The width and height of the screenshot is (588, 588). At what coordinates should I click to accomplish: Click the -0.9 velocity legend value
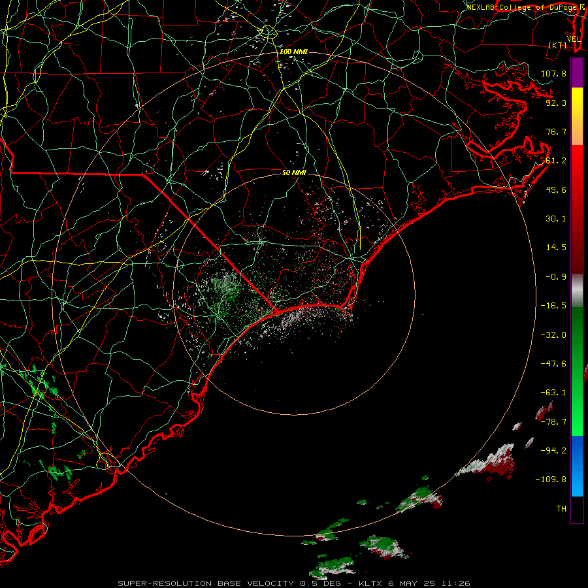point(556,277)
